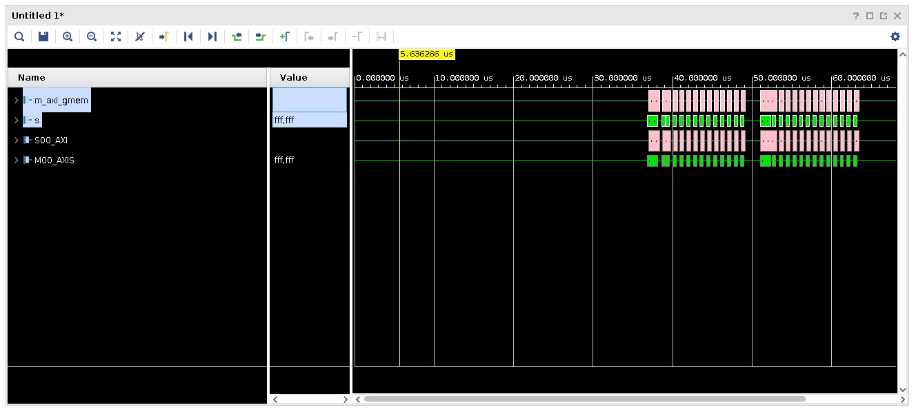Expand the S00_AXI signal group

[16, 141]
